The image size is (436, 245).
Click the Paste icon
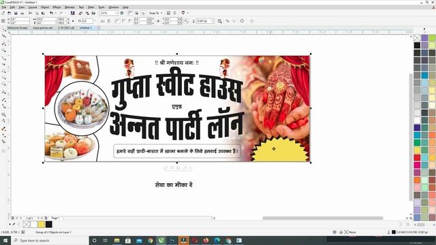click(x=43, y=13)
